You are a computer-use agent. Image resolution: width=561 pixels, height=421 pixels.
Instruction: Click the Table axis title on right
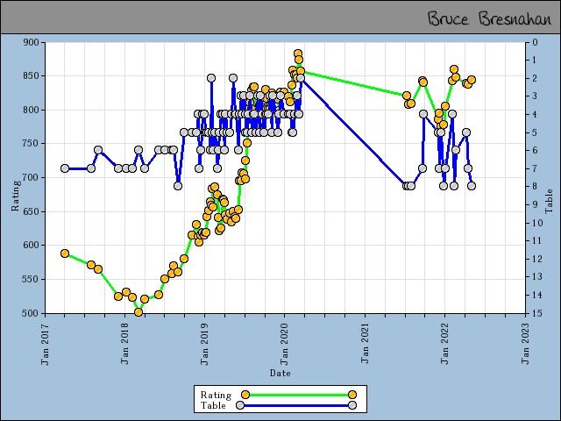click(549, 202)
